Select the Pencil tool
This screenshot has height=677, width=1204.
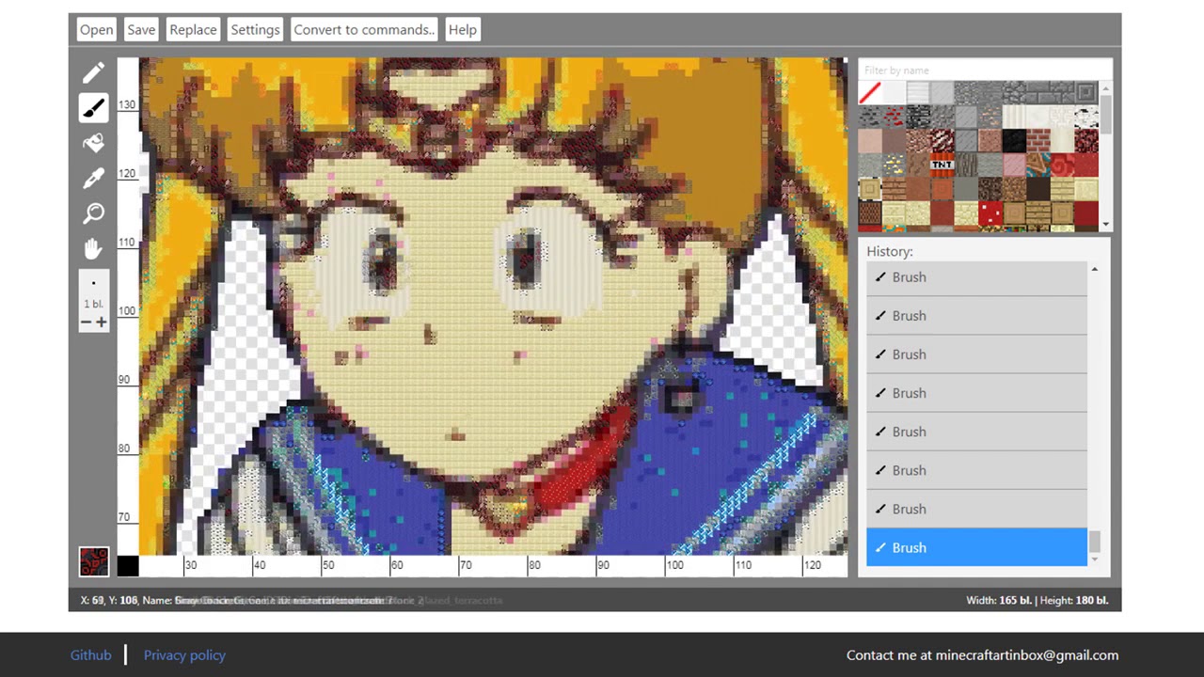93,72
